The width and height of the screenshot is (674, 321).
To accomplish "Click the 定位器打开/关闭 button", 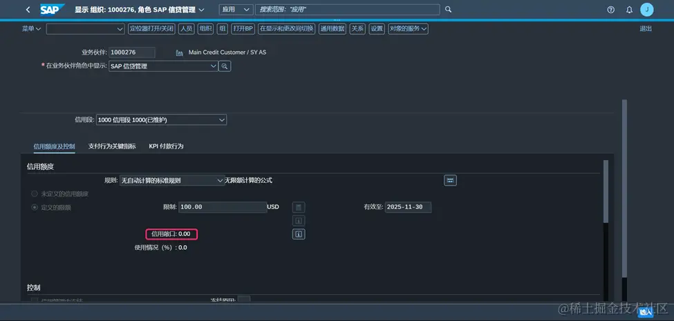I will 151,29.
